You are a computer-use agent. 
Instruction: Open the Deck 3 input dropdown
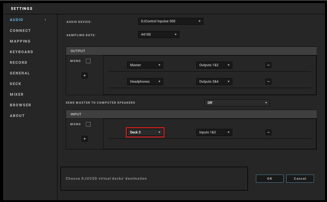pos(145,132)
